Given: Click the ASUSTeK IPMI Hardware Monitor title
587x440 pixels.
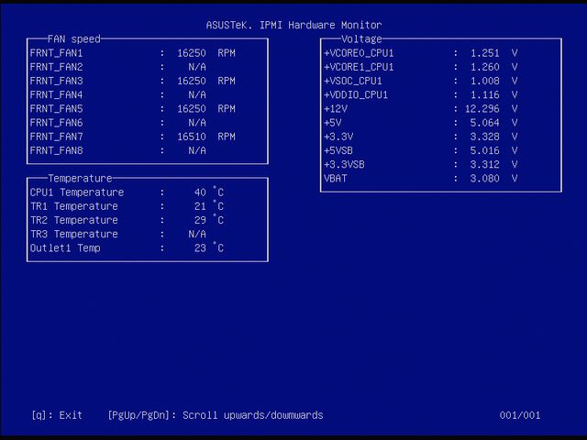Looking at the screenshot, I should coord(293,25).
